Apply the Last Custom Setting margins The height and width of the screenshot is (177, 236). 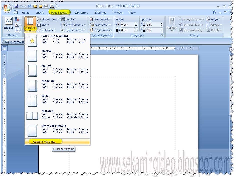click(57, 41)
